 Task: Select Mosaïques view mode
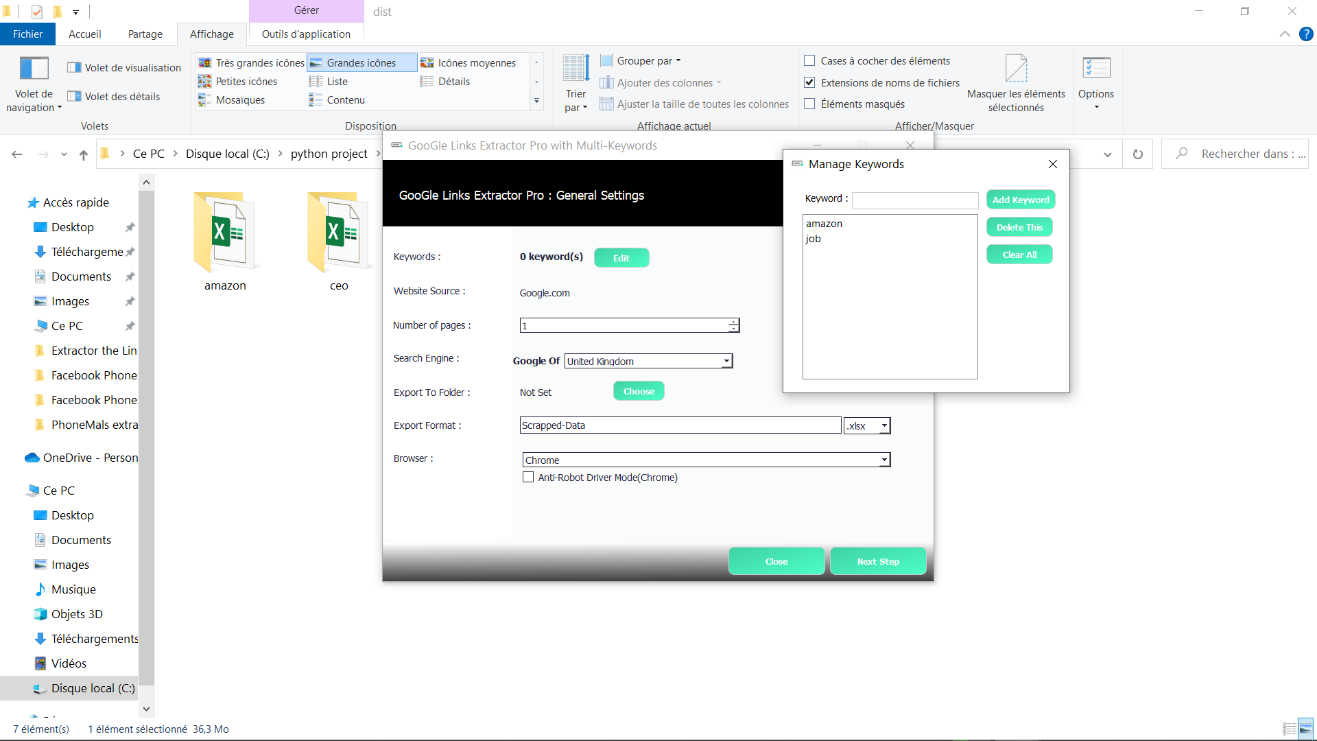click(239, 99)
